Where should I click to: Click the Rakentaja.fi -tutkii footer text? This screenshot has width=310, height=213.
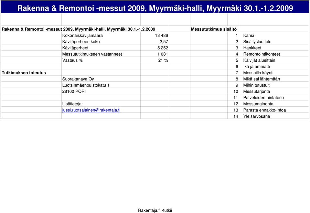[x=155, y=210]
